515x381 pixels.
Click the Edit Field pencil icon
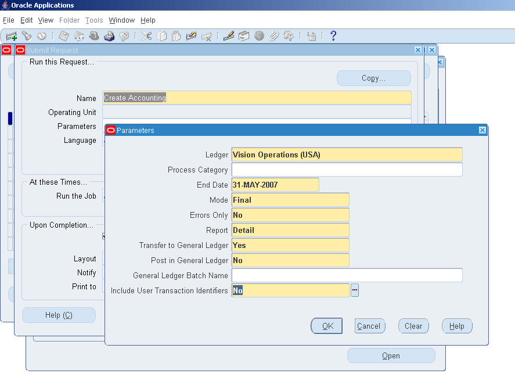[x=229, y=36]
